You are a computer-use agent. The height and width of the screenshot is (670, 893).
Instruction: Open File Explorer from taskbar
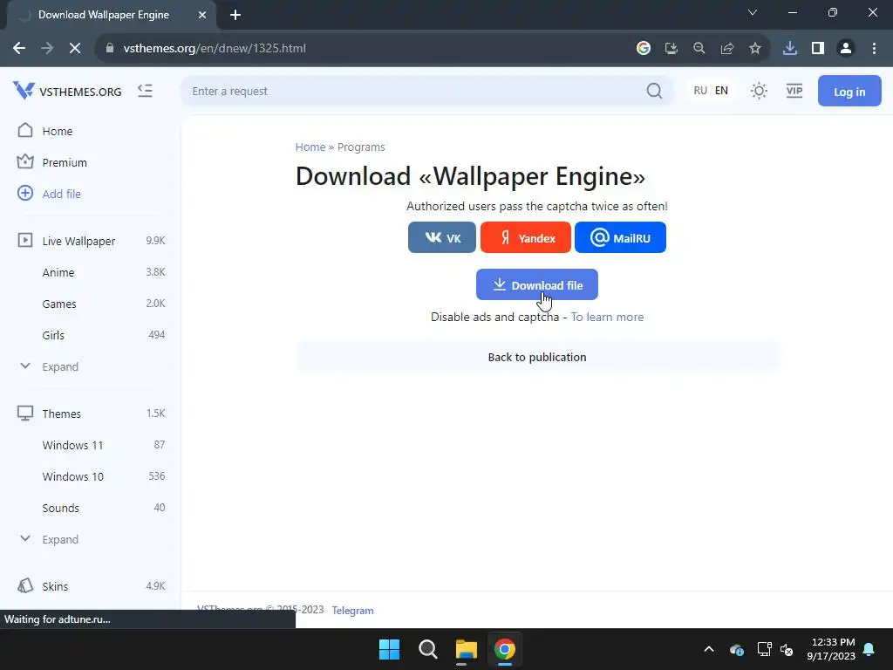coord(466,649)
